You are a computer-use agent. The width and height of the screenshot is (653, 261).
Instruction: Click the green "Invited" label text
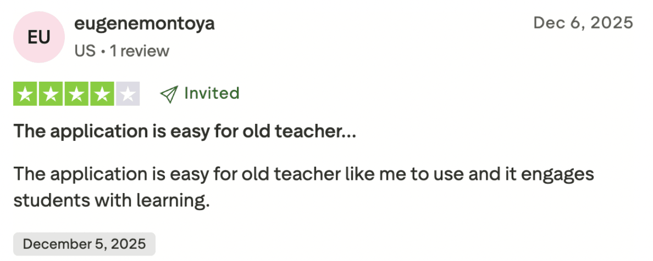click(212, 93)
